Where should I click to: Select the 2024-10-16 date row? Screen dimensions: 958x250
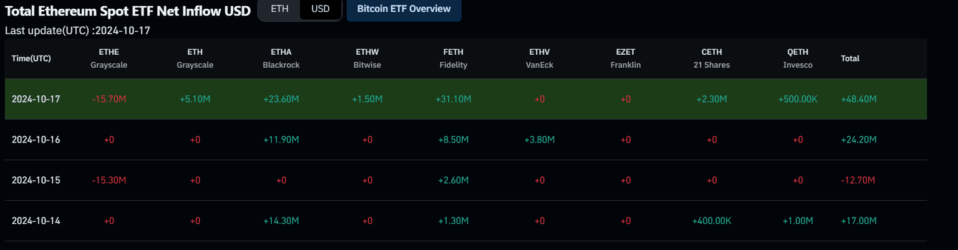[x=36, y=140]
